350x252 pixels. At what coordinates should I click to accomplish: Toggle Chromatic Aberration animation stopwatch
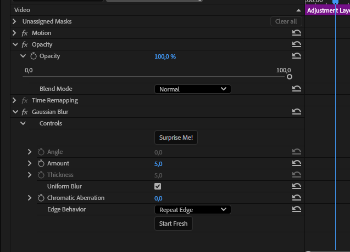(41, 198)
